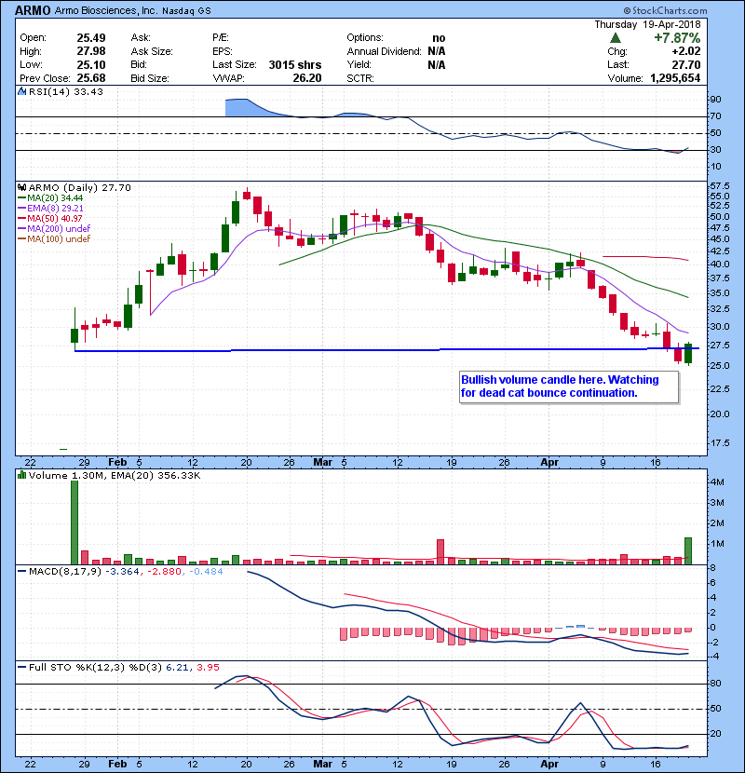Click the MA(20) 34.44 legend entry

[x=51, y=197]
